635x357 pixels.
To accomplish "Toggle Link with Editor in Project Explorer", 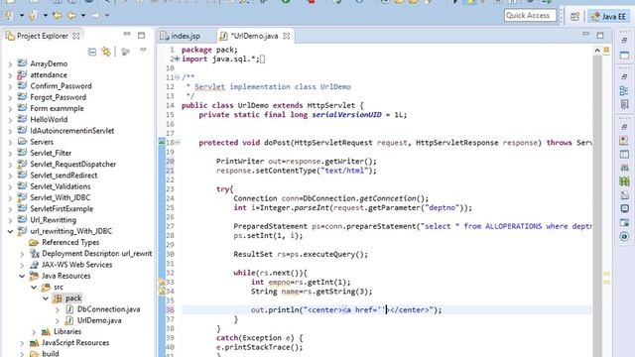I will point(106,52).
